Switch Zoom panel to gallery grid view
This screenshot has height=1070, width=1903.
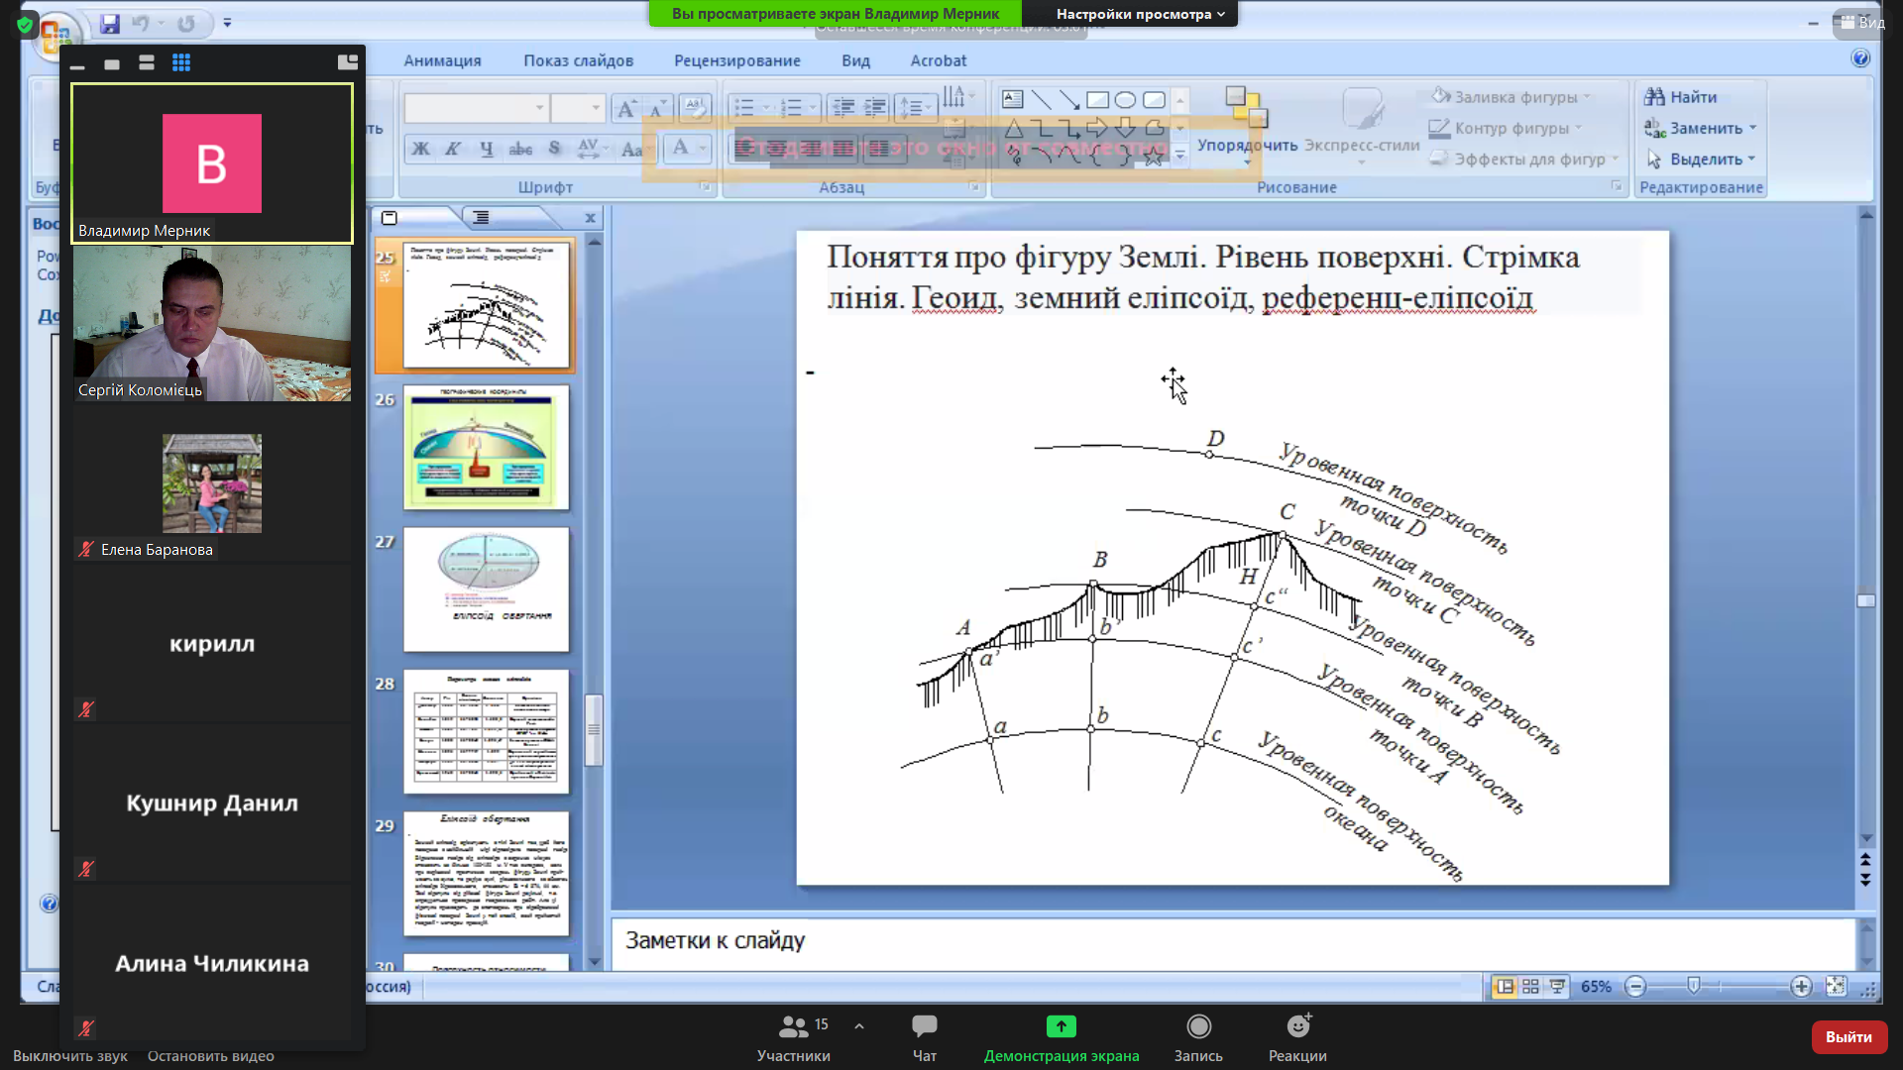[181, 62]
